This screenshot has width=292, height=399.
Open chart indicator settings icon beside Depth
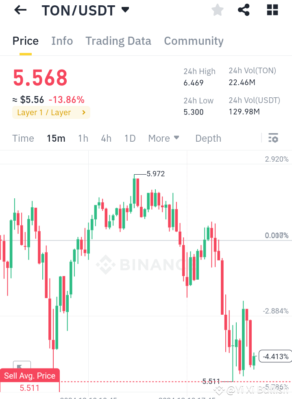pos(273,138)
